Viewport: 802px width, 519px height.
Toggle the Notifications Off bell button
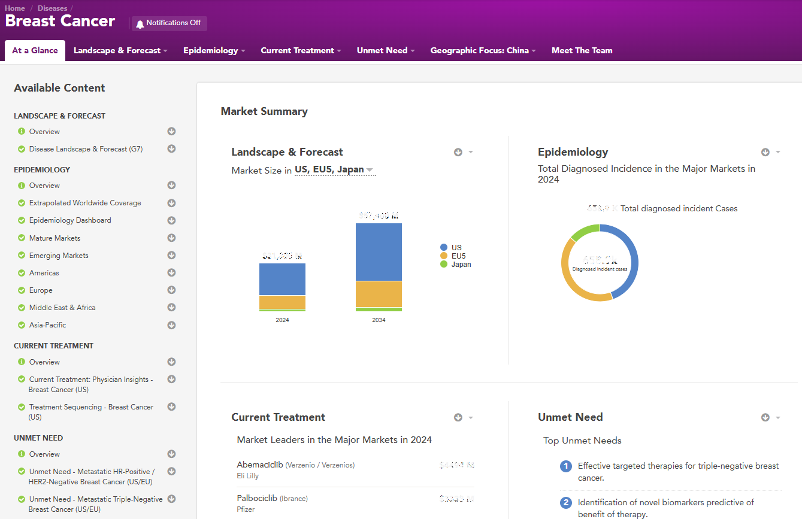pos(170,23)
